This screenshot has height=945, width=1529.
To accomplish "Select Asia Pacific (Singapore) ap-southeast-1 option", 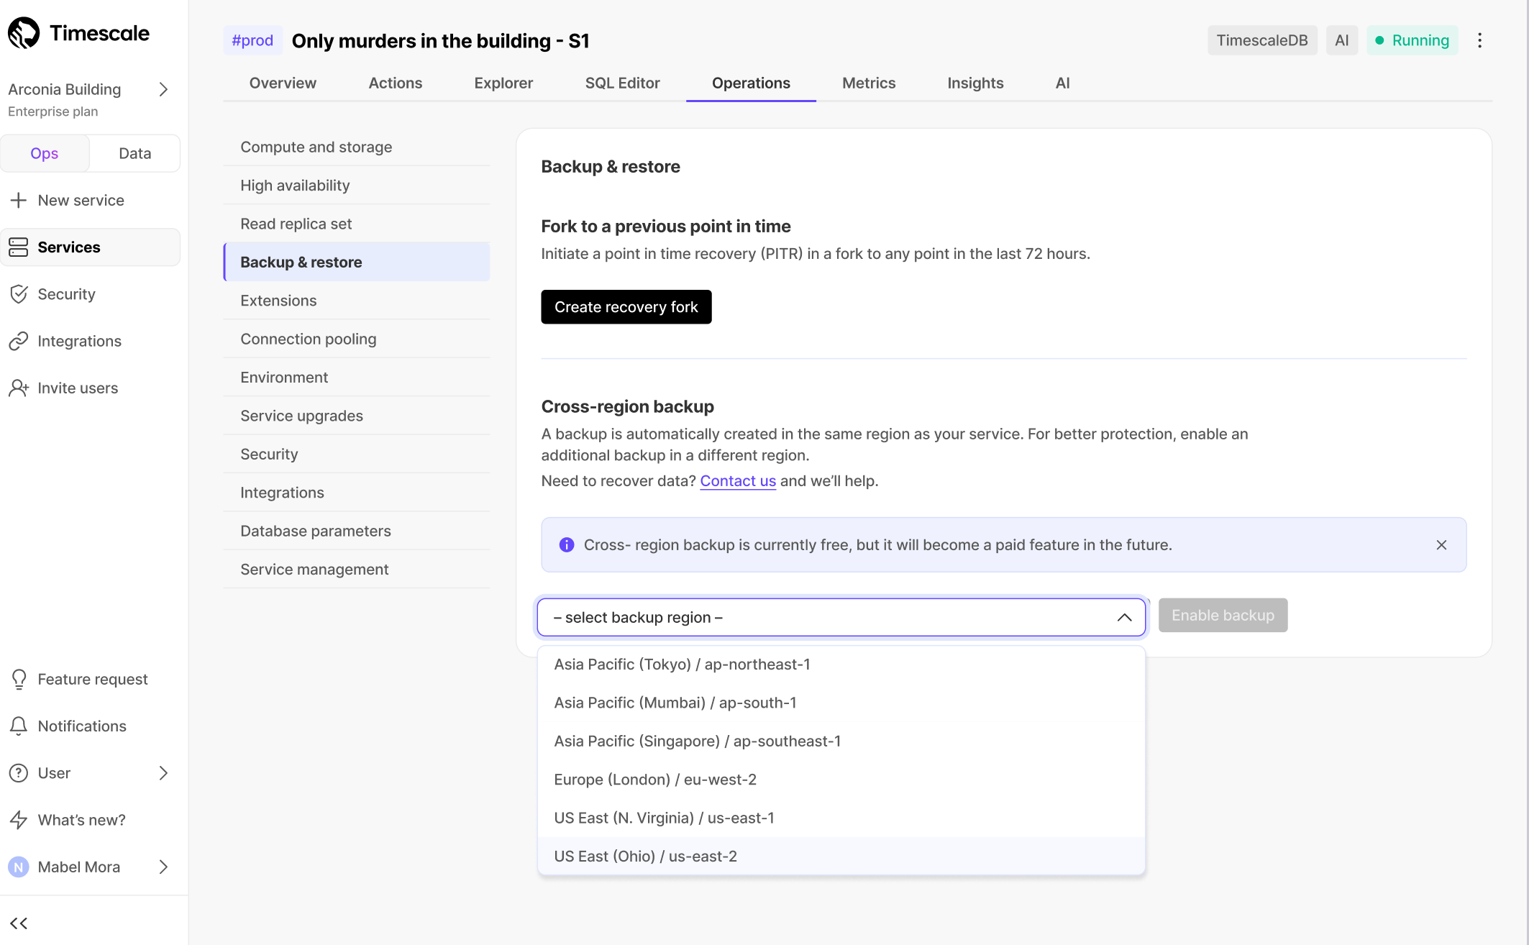I will [x=841, y=741].
